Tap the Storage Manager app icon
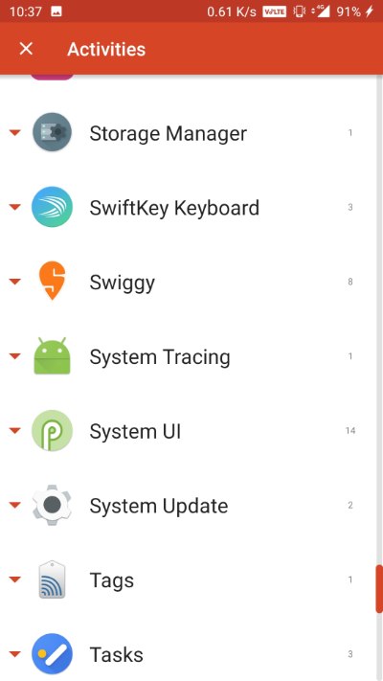The width and height of the screenshot is (383, 681). tap(52, 132)
